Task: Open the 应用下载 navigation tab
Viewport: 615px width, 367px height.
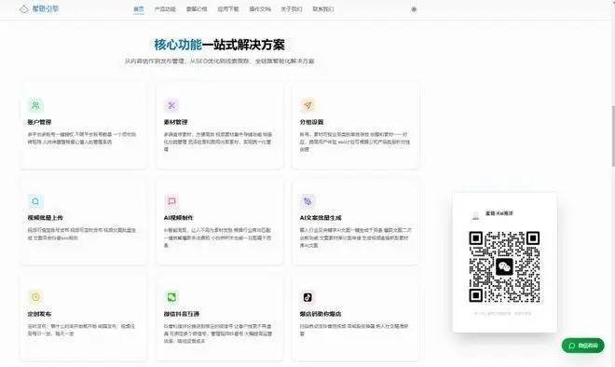Action: click(228, 9)
